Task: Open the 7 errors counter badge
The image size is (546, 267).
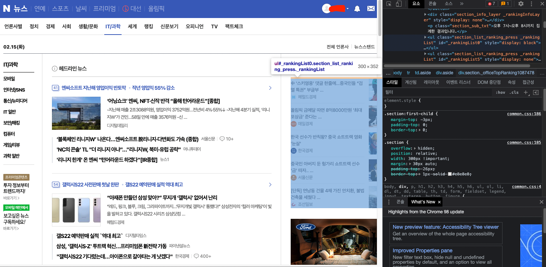Action: click(491, 4)
